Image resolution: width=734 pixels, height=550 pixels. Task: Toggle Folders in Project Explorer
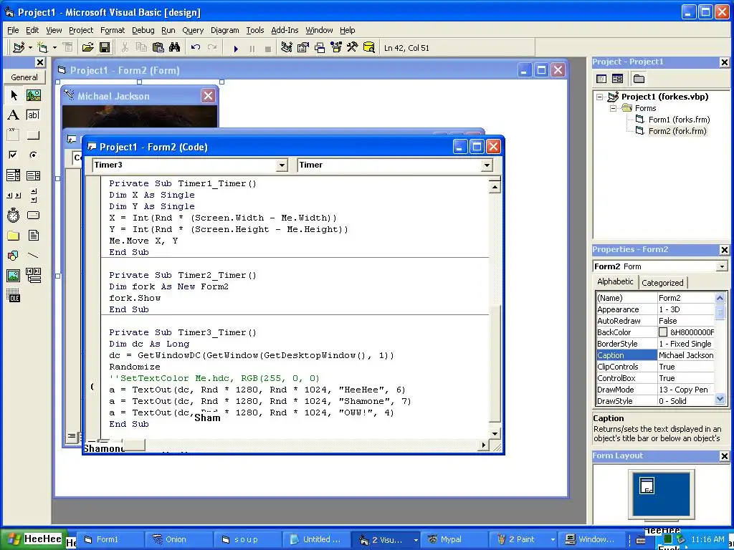[x=639, y=79]
